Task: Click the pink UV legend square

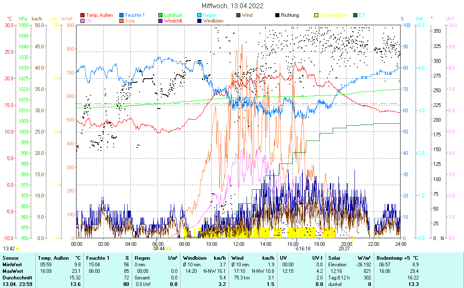Action: coord(82,20)
